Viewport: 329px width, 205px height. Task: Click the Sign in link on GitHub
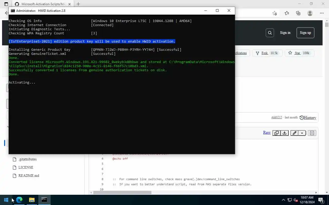[285, 33]
